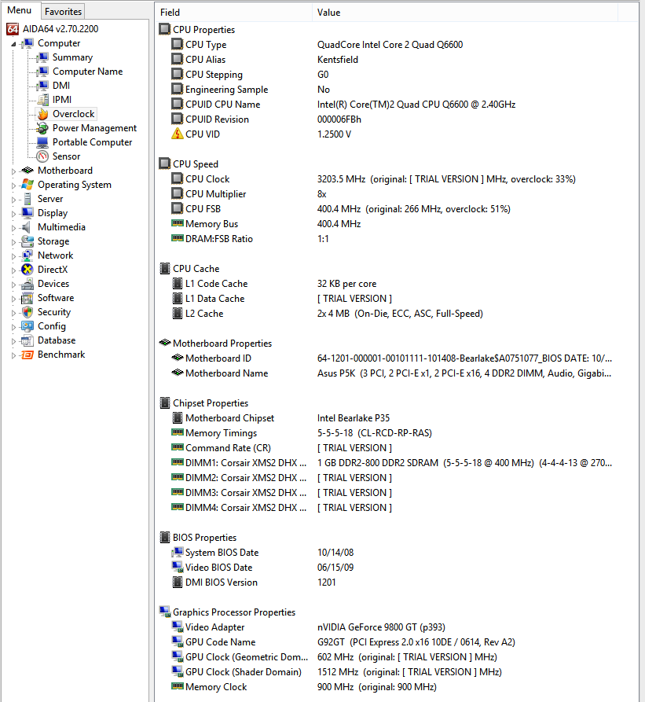Click the Database icon in tree
645x702 pixels.
27,340
